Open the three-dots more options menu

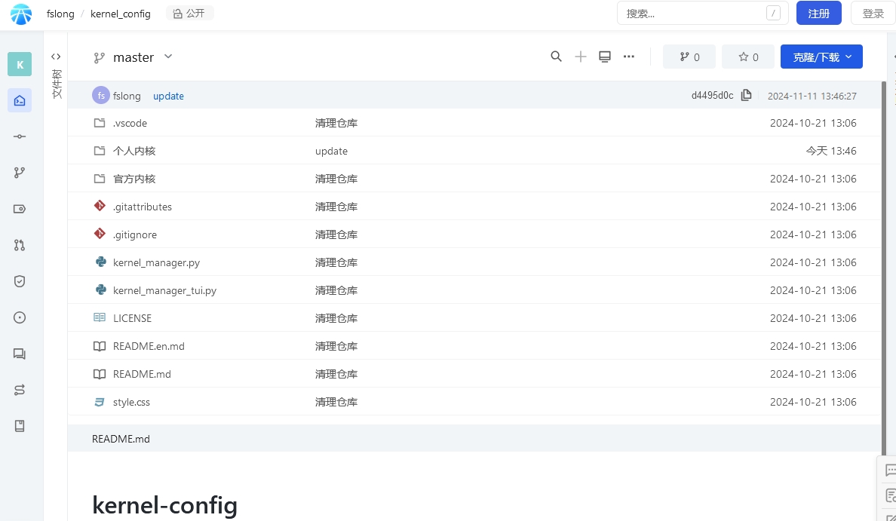(628, 57)
